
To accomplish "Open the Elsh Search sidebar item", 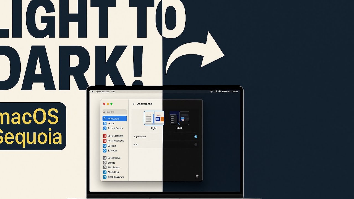I will 112,167.
